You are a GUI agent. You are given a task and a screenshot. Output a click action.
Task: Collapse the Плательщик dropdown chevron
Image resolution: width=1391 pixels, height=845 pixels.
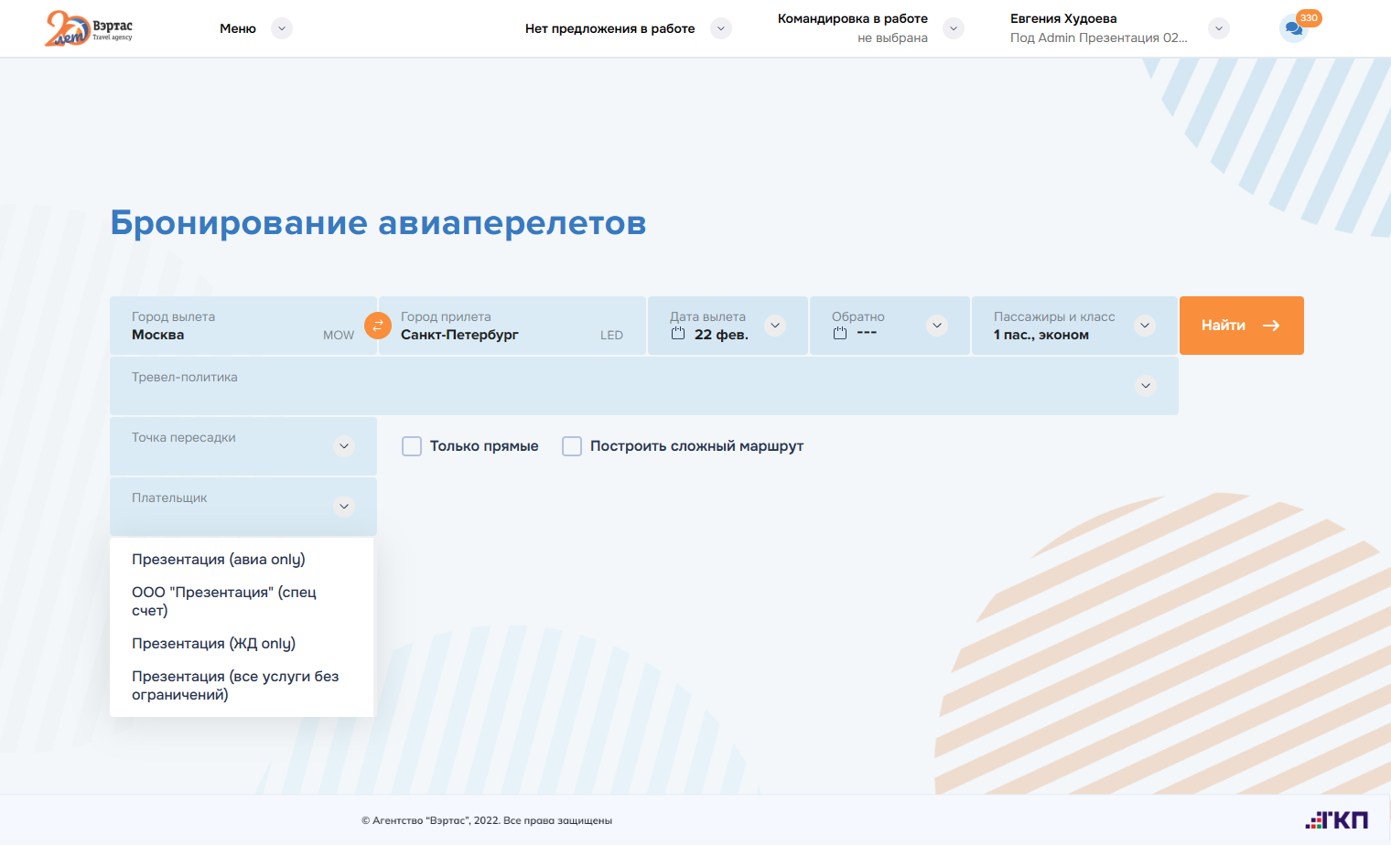344,507
